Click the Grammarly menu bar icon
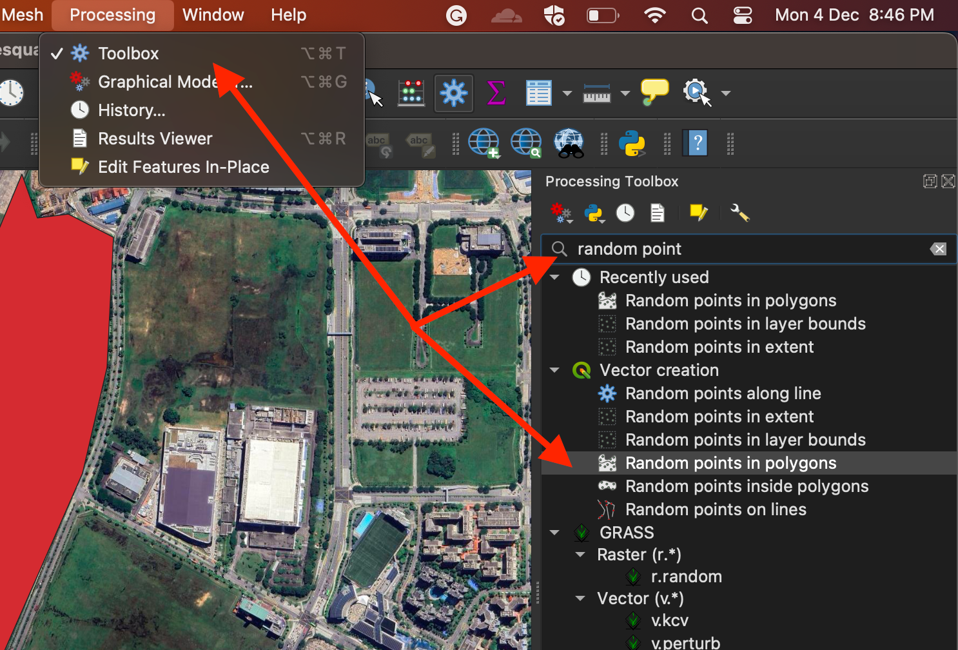958x650 pixels. (456, 15)
